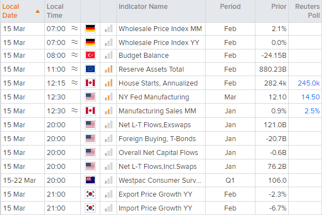This screenshot has height=215, width=322.
Task: Click volatility bars icon for Reserve Assets Total
Action: [109, 69]
